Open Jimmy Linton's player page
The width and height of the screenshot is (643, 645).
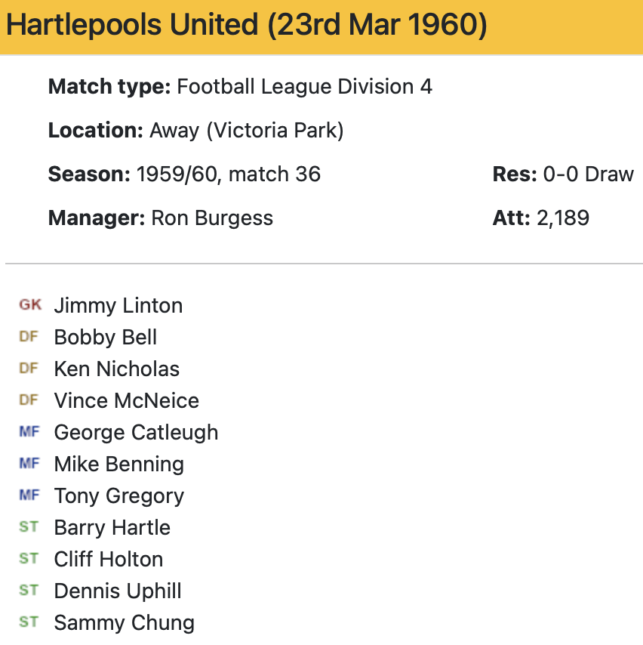click(x=118, y=306)
